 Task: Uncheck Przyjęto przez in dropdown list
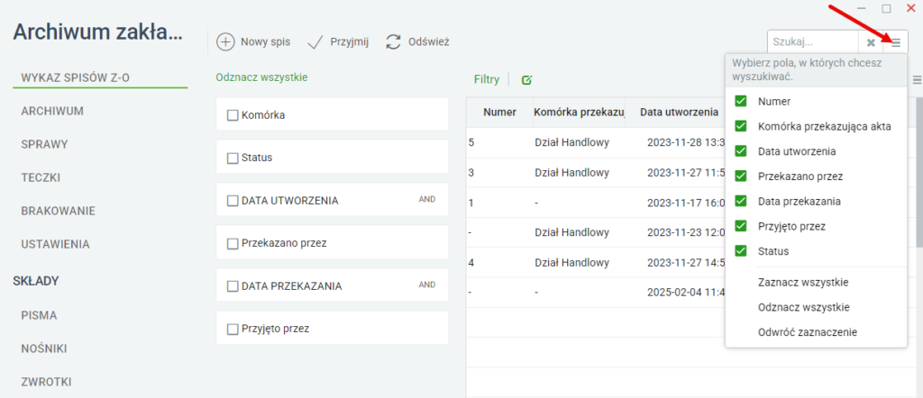[741, 226]
